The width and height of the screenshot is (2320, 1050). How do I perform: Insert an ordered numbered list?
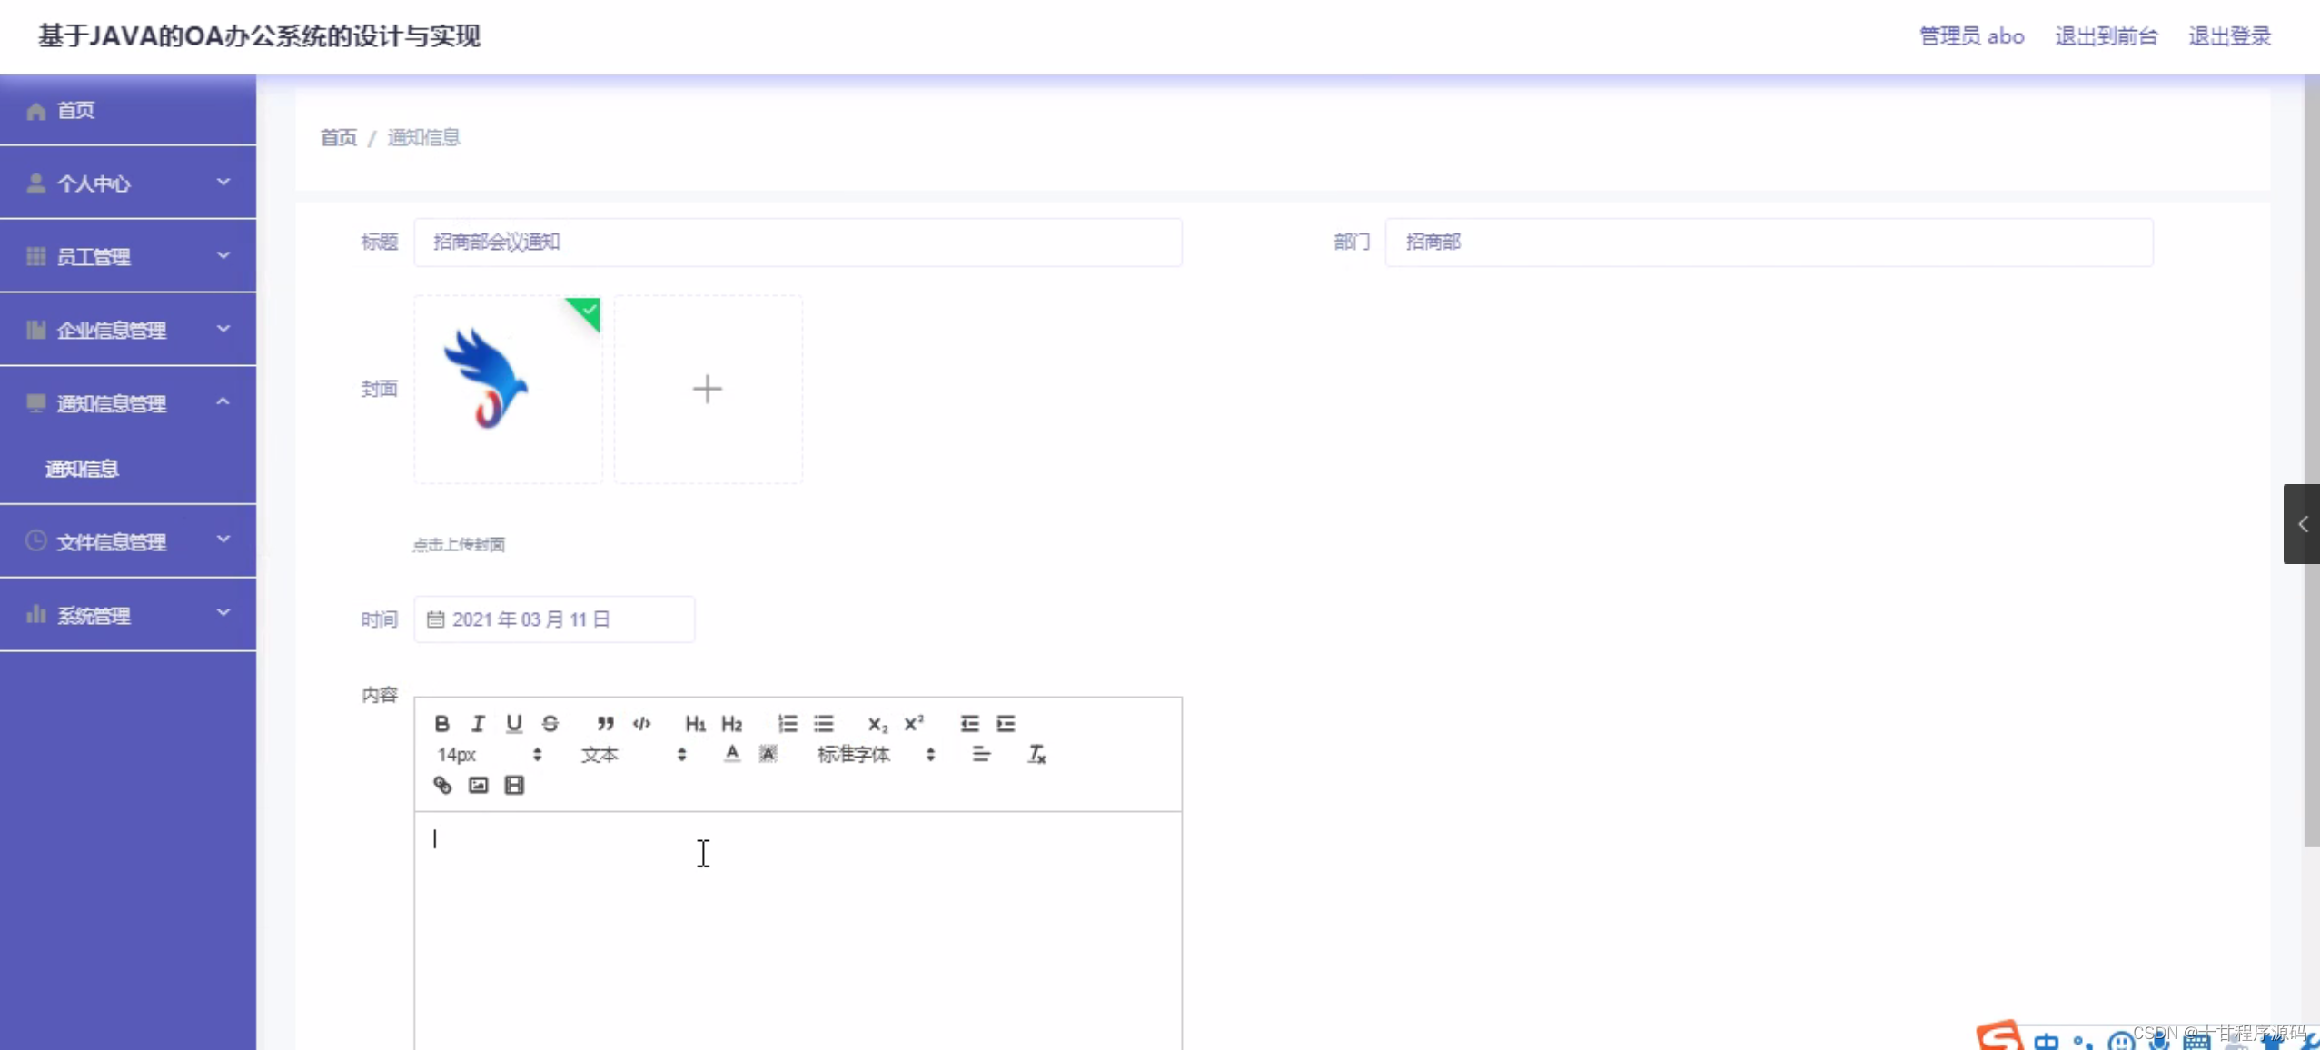pyautogui.click(x=788, y=723)
